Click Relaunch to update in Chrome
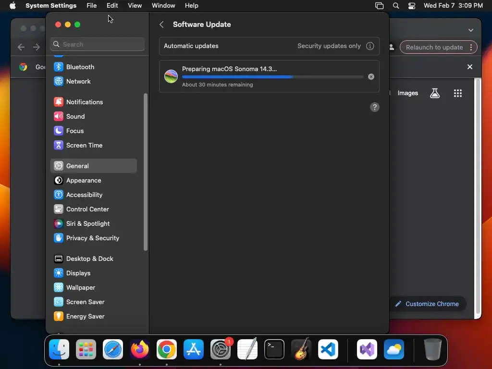492x369 pixels. coord(434,48)
